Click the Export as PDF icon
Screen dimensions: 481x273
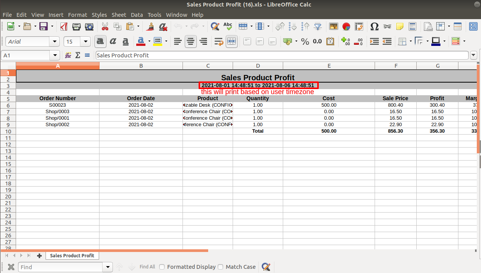click(x=64, y=26)
